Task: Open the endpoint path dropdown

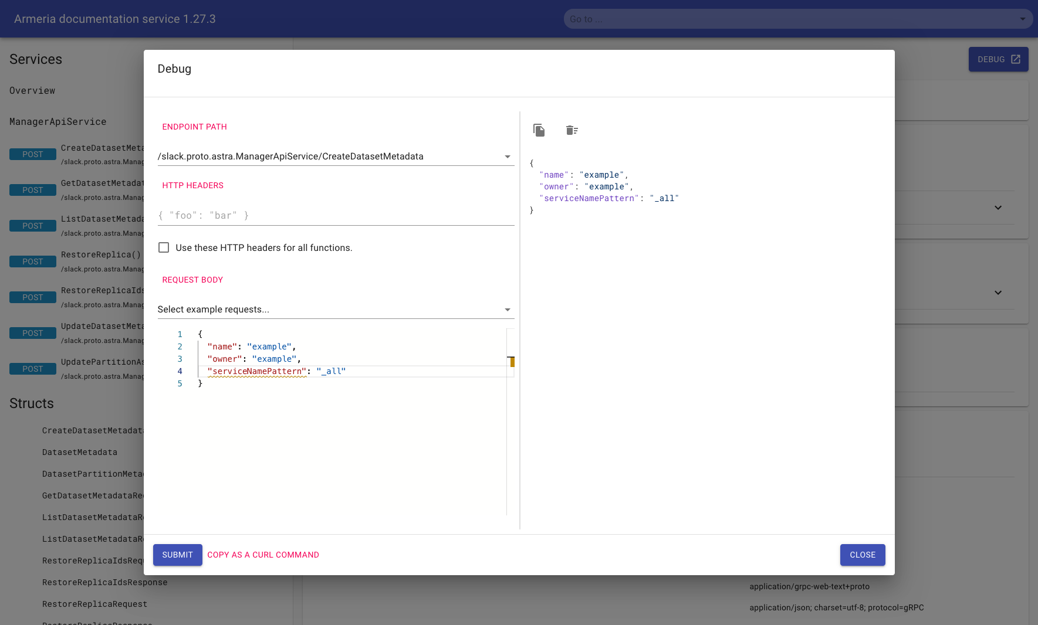Action: 336,157
